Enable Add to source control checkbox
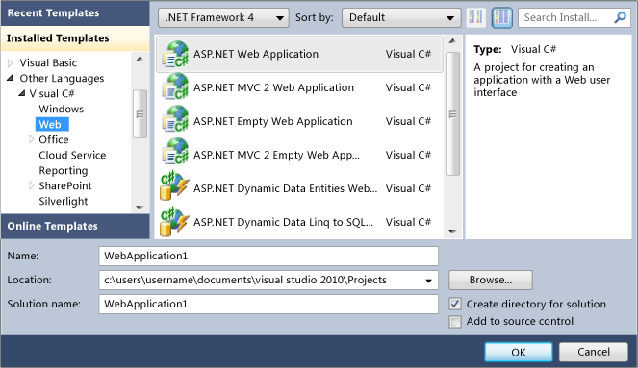 pos(455,321)
